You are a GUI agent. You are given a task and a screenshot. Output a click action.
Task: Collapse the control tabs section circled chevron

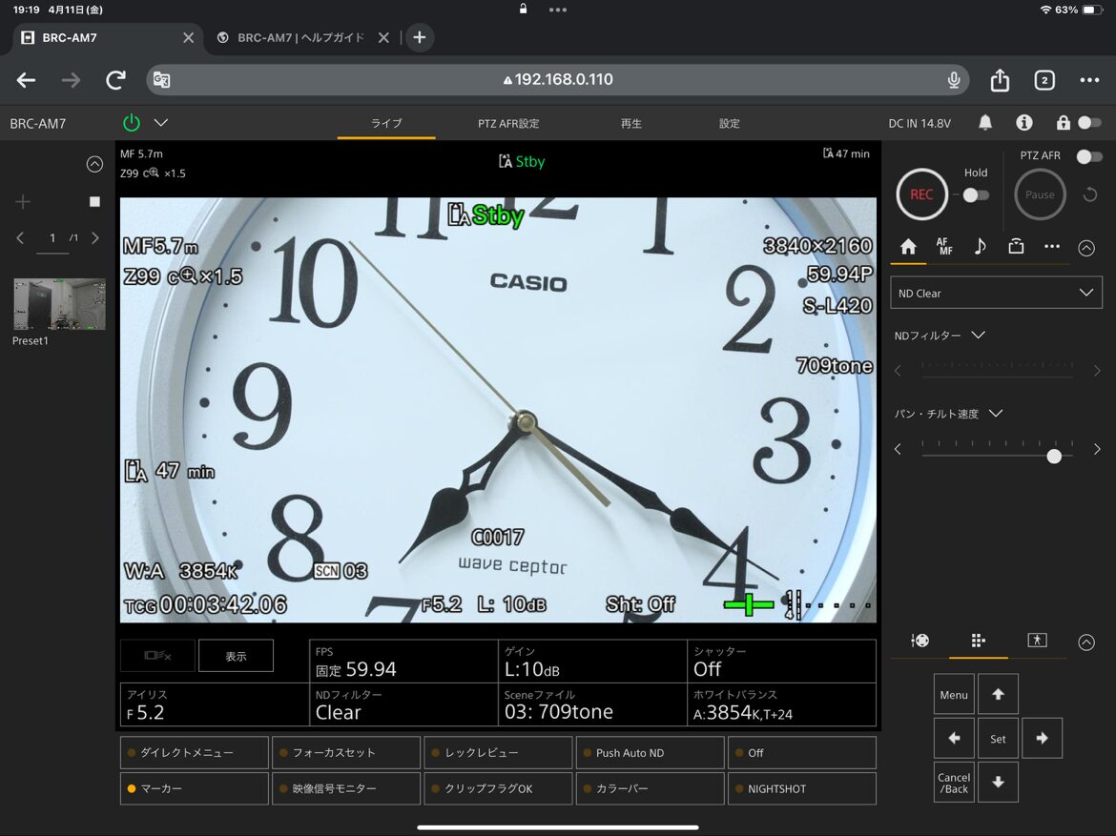pyautogui.click(x=1086, y=248)
